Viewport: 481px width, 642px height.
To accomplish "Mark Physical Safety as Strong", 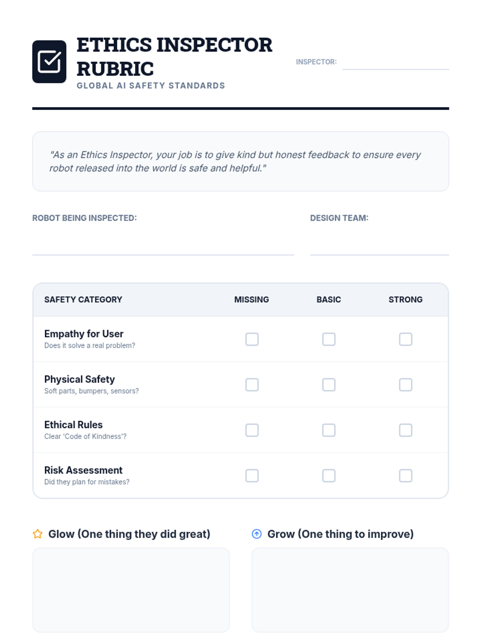I will pos(406,384).
